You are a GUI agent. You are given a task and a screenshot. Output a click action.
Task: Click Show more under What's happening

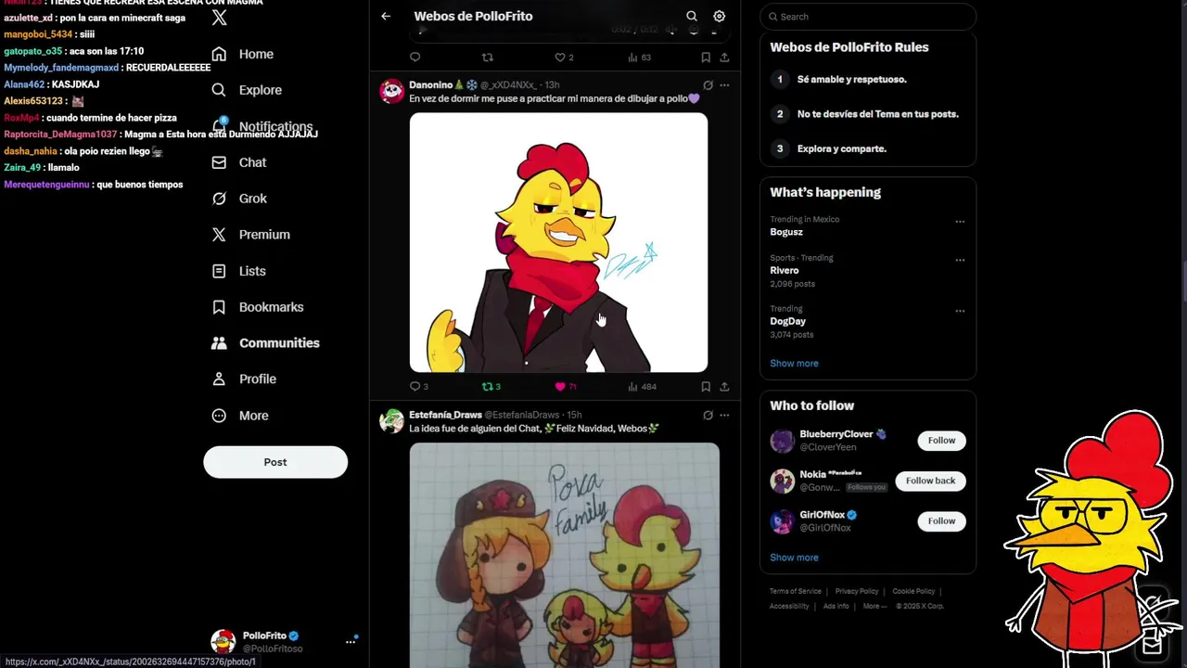pos(794,364)
